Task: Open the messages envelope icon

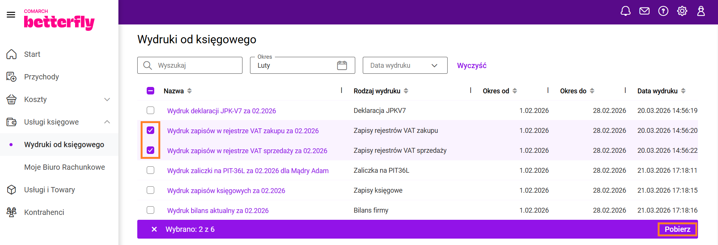Action: point(644,11)
